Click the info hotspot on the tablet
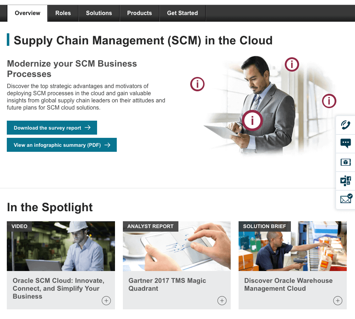The image size is (355, 319). click(x=252, y=120)
